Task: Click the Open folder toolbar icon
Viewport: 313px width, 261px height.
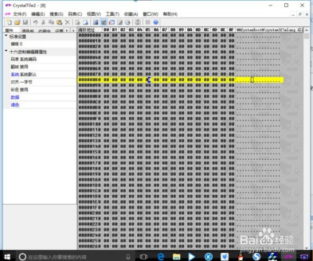Action: pyautogui.click(x=17, y=22)
